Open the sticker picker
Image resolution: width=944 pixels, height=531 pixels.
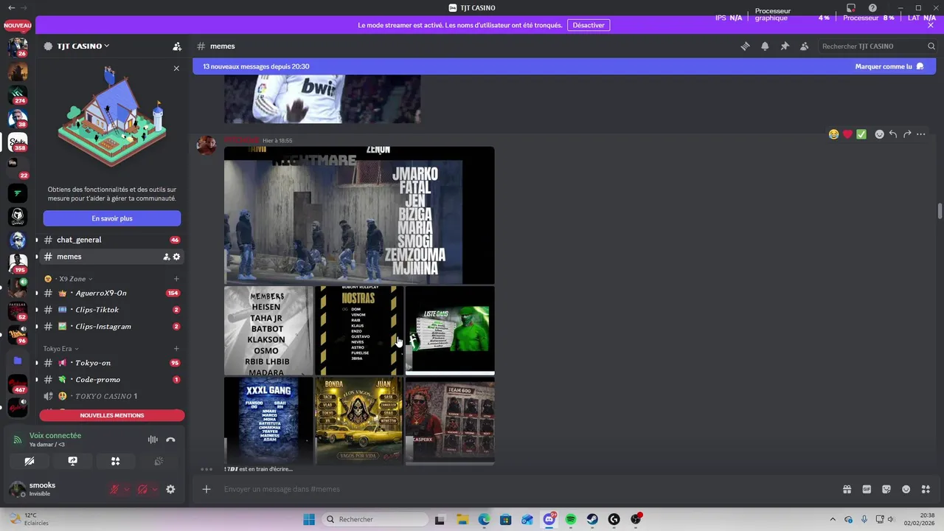[x=886, y=489]
